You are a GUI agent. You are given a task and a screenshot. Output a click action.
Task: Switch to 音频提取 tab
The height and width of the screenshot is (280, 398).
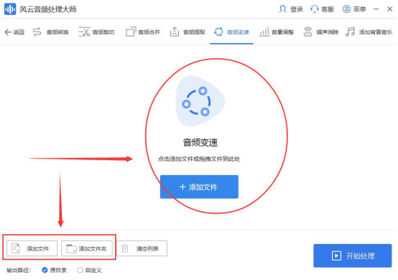coord(194,32)
